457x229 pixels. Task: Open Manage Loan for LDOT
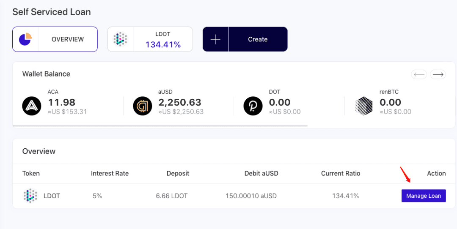click(424, 196)
